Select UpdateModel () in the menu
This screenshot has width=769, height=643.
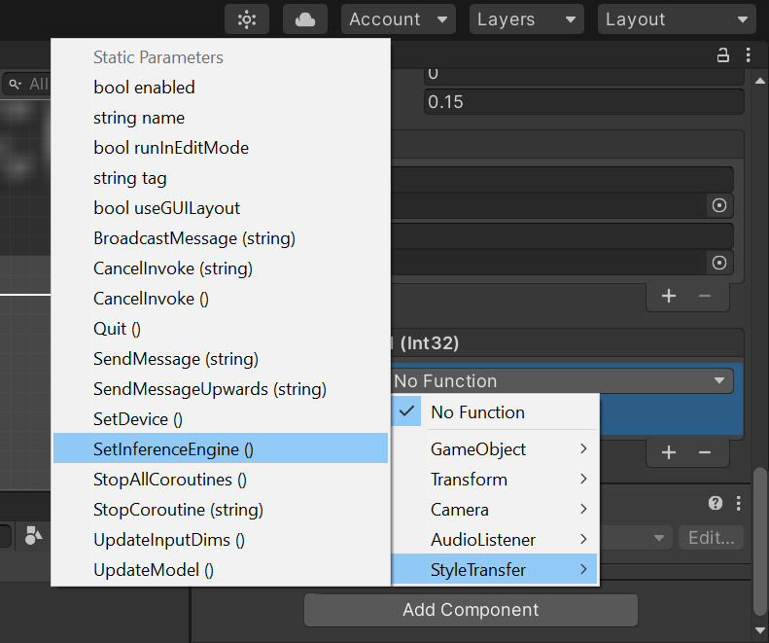click(x=154, y=570)
